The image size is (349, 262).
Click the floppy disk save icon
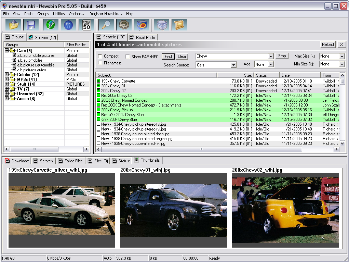pyautogui.click(x=31, y=25)
